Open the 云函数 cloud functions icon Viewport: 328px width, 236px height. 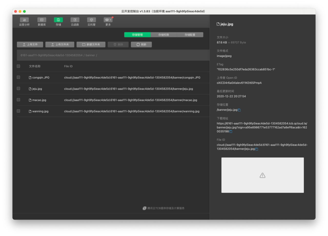point(75,22)
